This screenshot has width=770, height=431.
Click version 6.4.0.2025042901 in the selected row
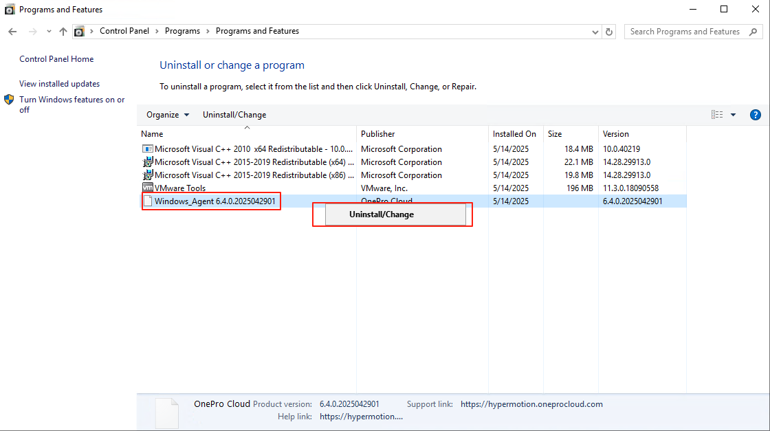(632, 201)
